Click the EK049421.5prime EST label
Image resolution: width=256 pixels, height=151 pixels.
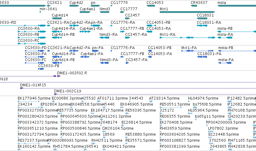(x=119, y=146)
